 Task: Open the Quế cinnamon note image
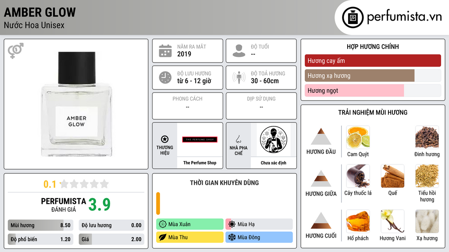click(392, 176)
